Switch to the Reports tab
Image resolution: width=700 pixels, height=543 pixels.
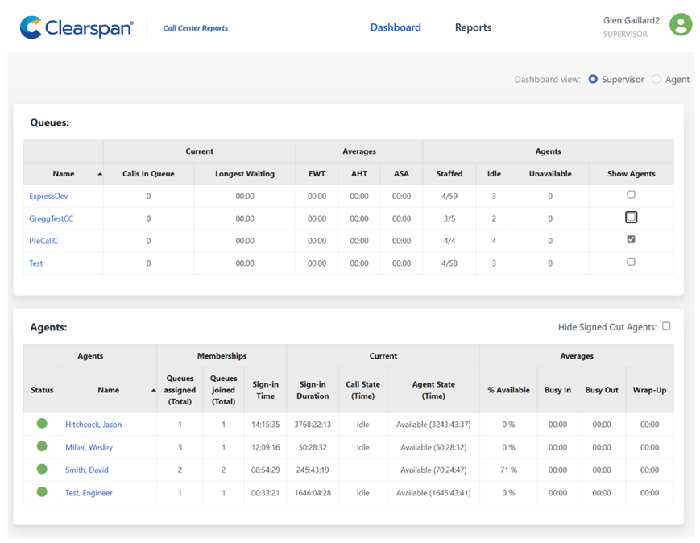click(473, 27)
